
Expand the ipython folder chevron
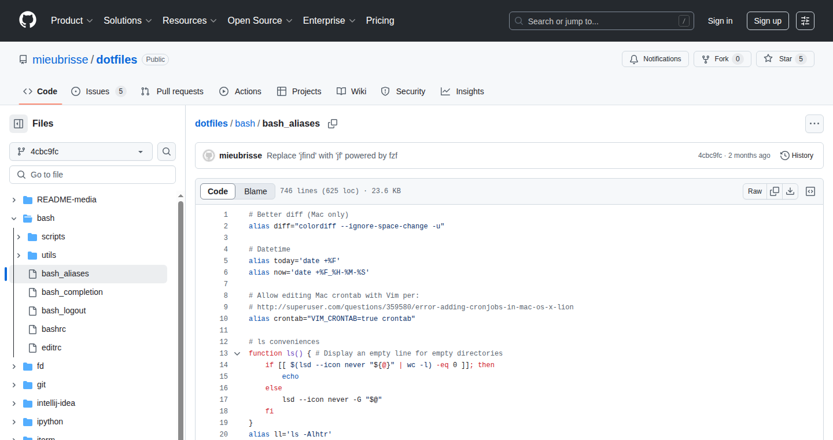click(14, 421)
